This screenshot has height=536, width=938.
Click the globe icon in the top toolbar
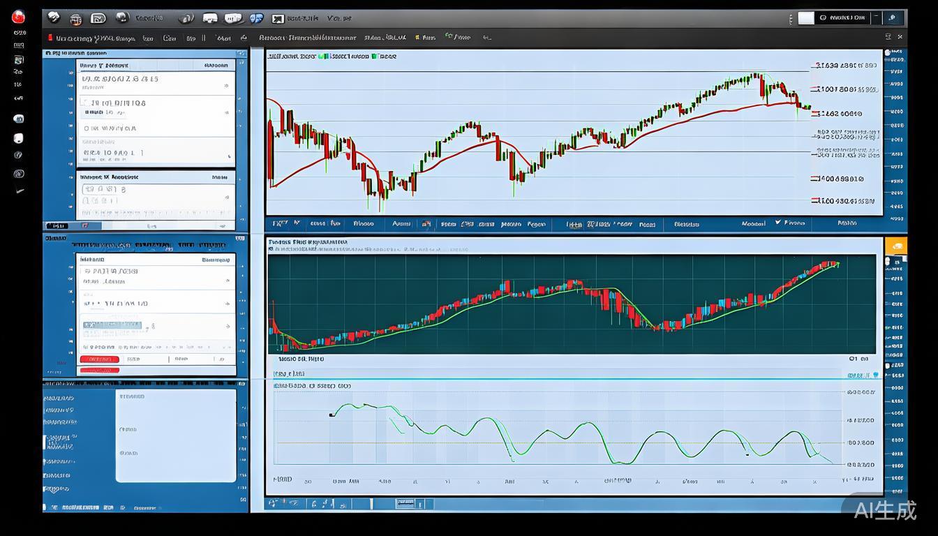coord(122,18)
